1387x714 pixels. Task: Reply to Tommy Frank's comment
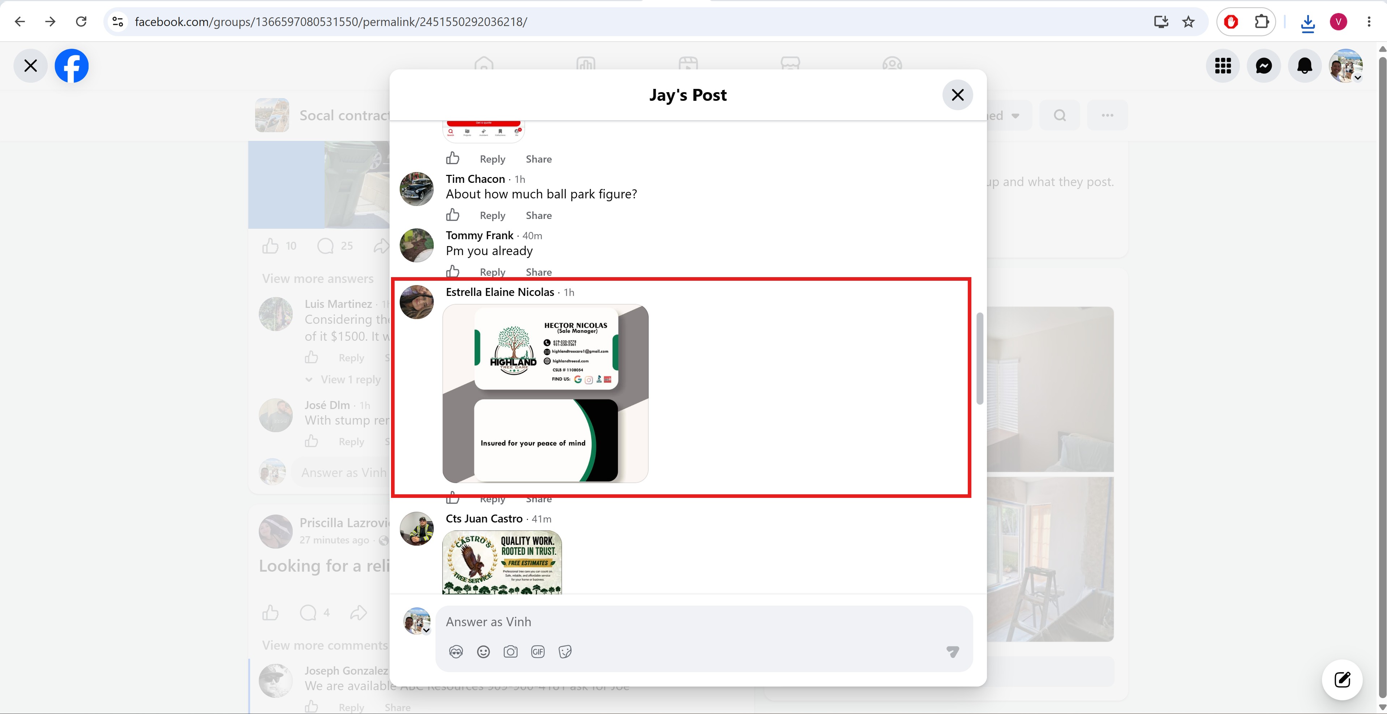tap(492, 272)
